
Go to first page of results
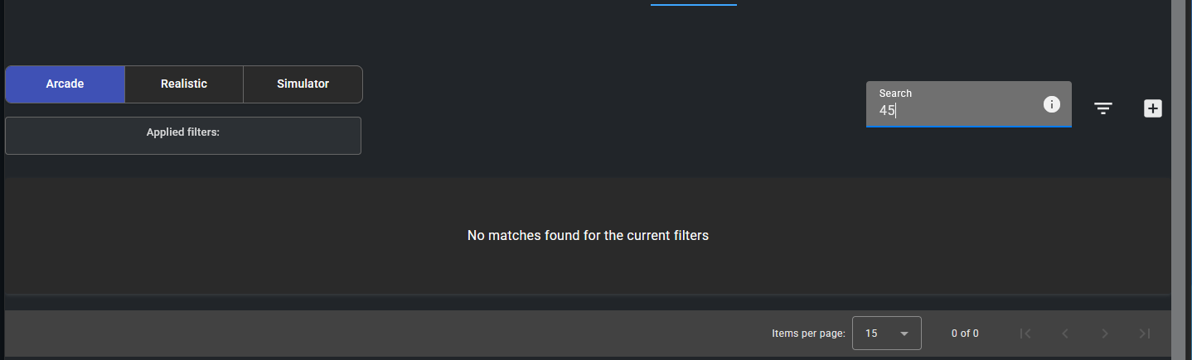point(1025,334)
